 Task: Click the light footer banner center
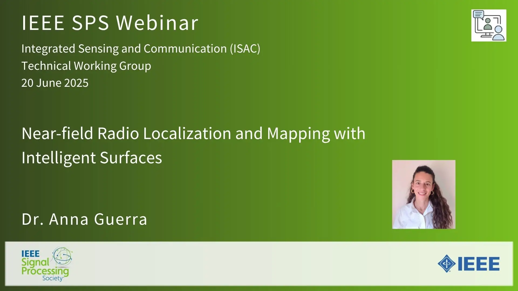[258, 264]
